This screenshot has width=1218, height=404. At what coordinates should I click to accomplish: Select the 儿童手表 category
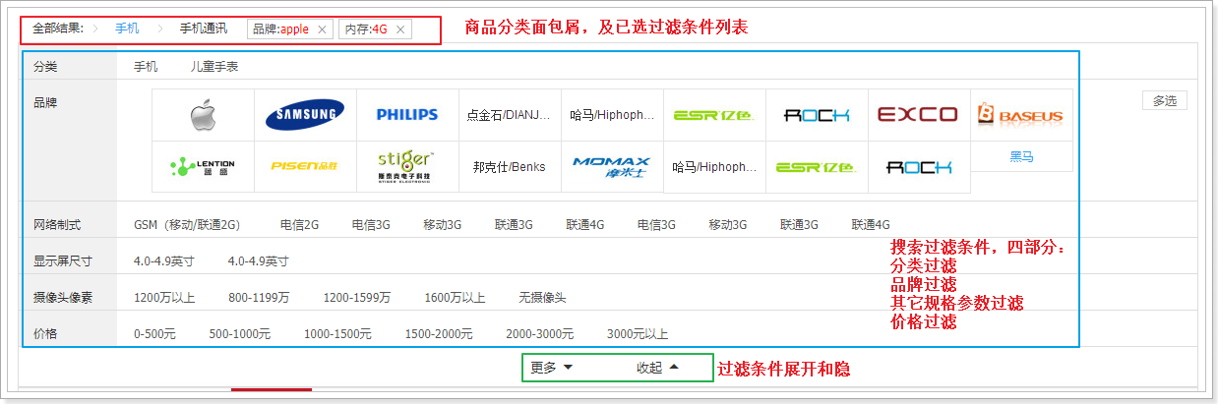pos(214,67)
